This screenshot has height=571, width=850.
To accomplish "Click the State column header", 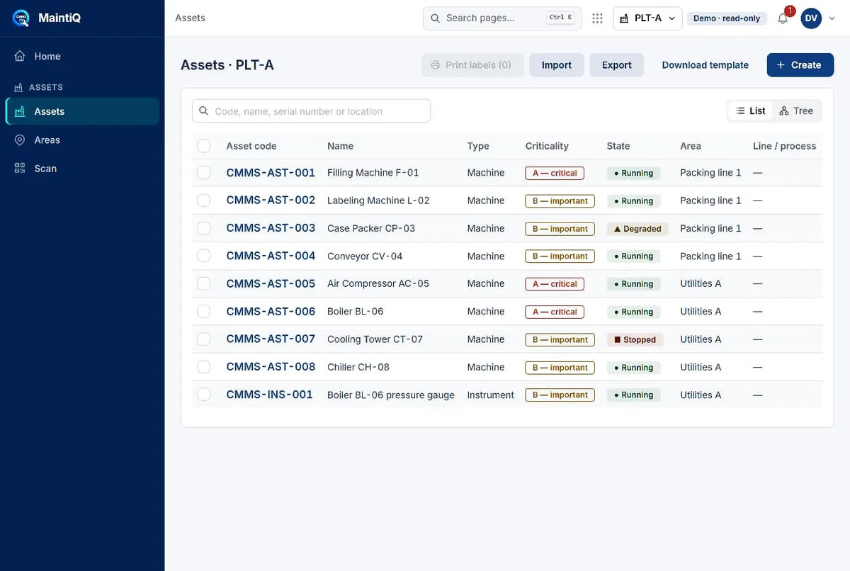I will click(618, 146).
